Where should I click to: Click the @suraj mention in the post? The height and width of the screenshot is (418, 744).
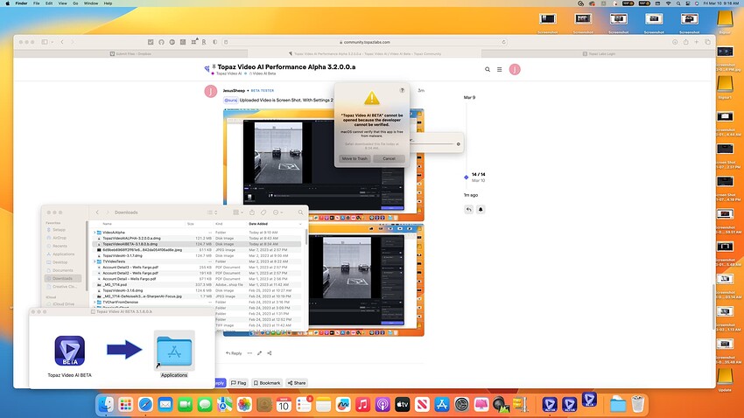[230, 100]
